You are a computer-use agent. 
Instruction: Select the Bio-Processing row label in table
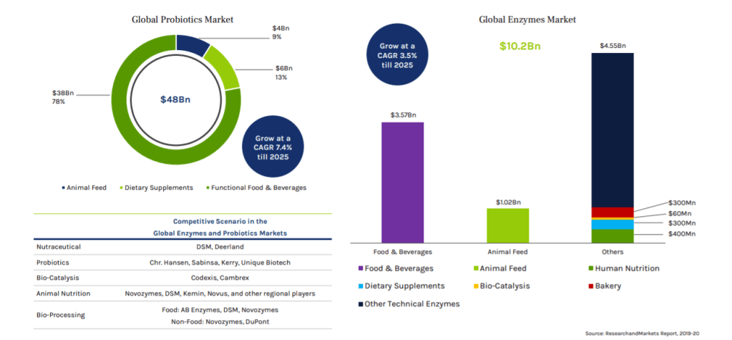click(60, 315)
